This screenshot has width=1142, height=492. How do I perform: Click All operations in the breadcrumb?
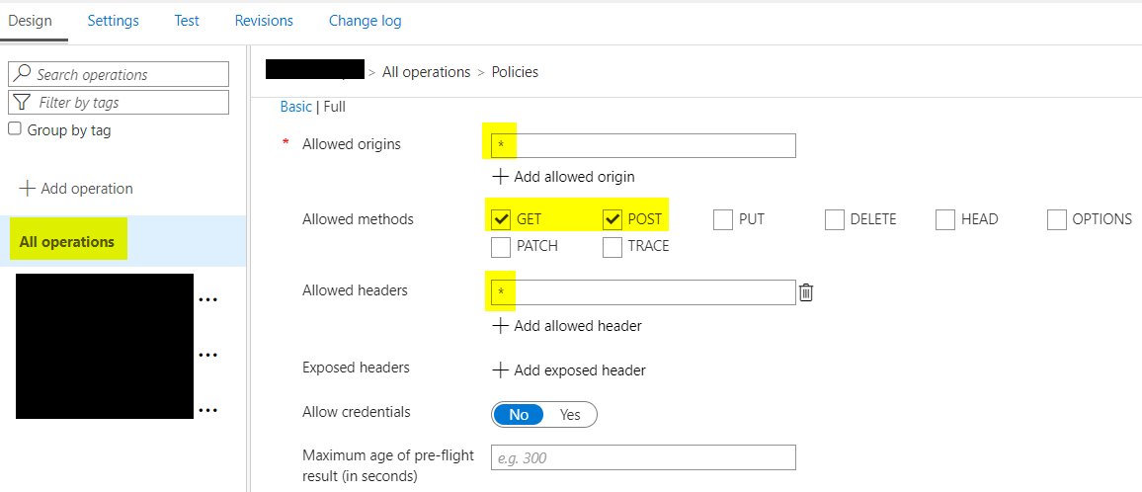click(x=426, y=71)
